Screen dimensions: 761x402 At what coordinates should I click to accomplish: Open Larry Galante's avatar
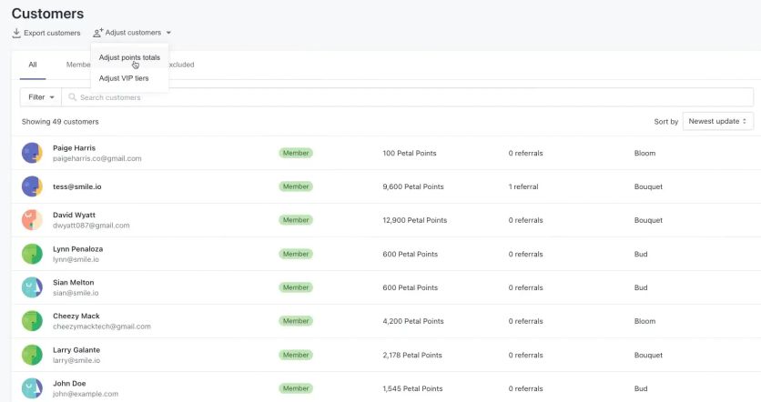(32, 355)
